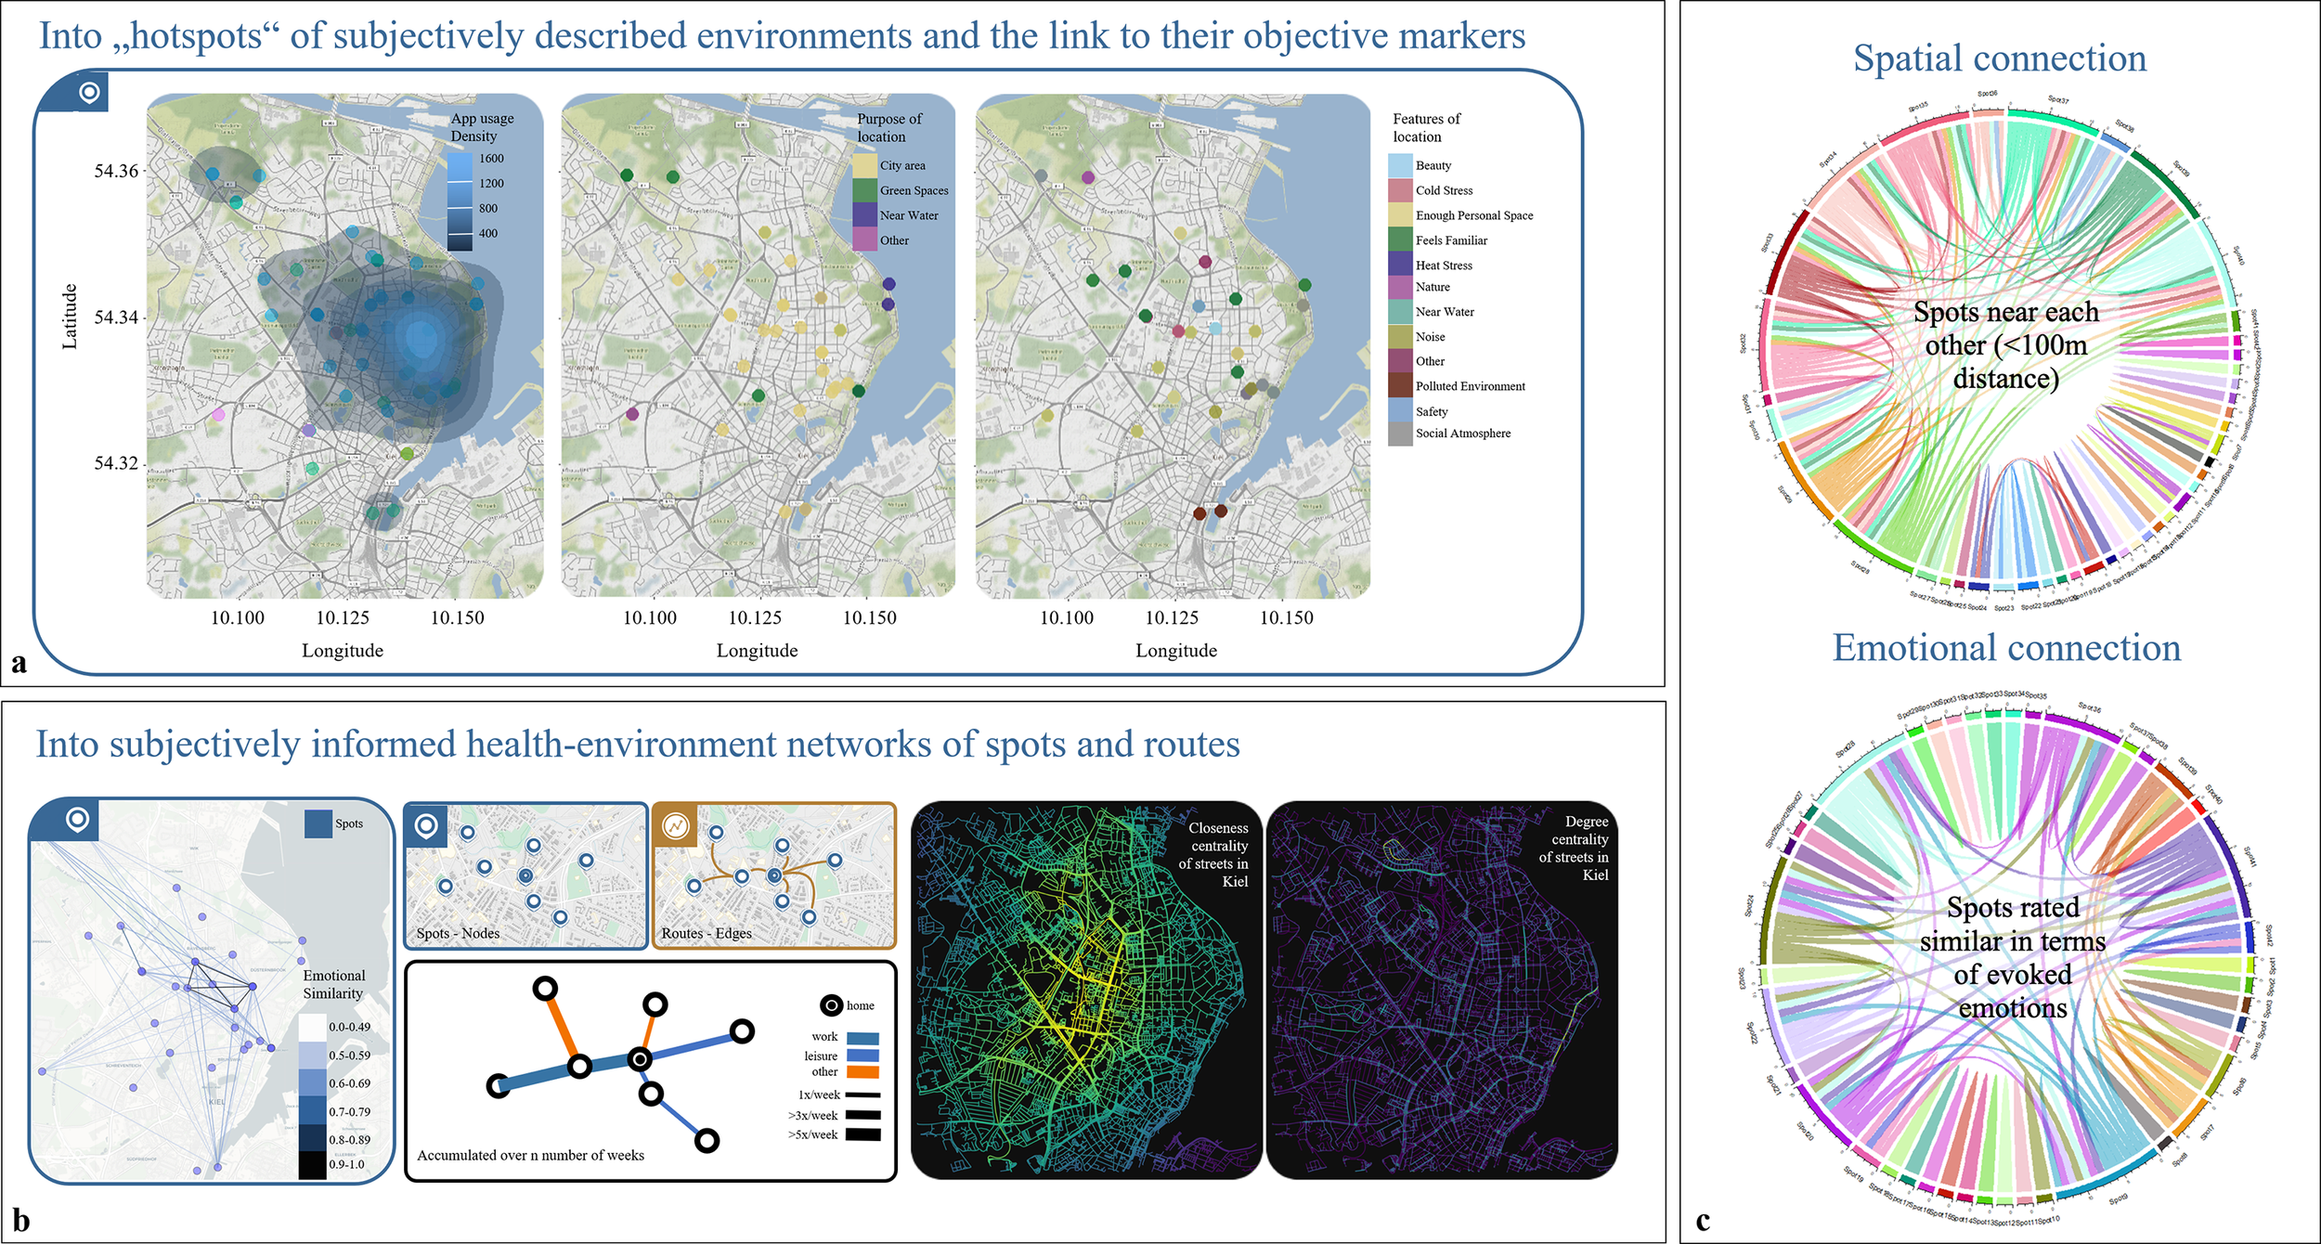The width and height of the screenshot is (2321, 1244).
Task: Click the City area color swatch
Action: click(x=864, y=165)
